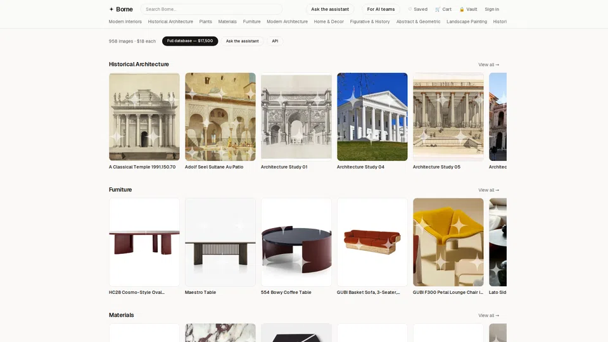Click the Search Borne input field
Viewport: 608px width, 342px height.
click(x=212, y=9)
